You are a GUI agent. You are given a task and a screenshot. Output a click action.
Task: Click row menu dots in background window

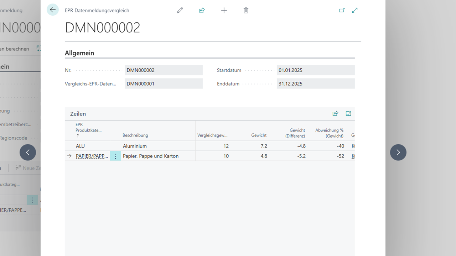[x=32, y=200]
